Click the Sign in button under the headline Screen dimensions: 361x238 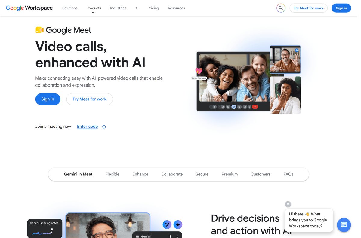(48, 99)
